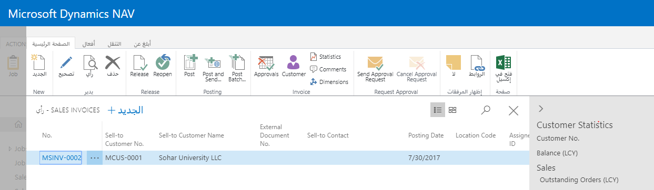Open the Statistics action

pyautogui.click(x=325, y=57)
